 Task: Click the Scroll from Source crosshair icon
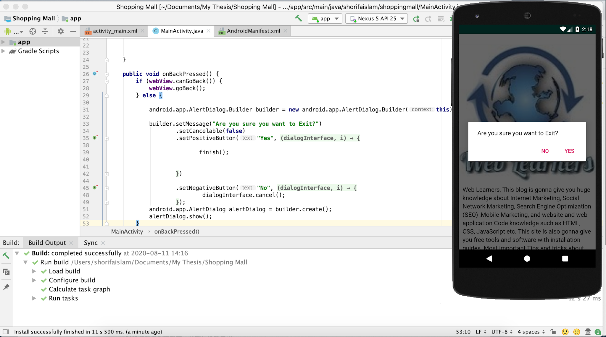tap(33, 31)
